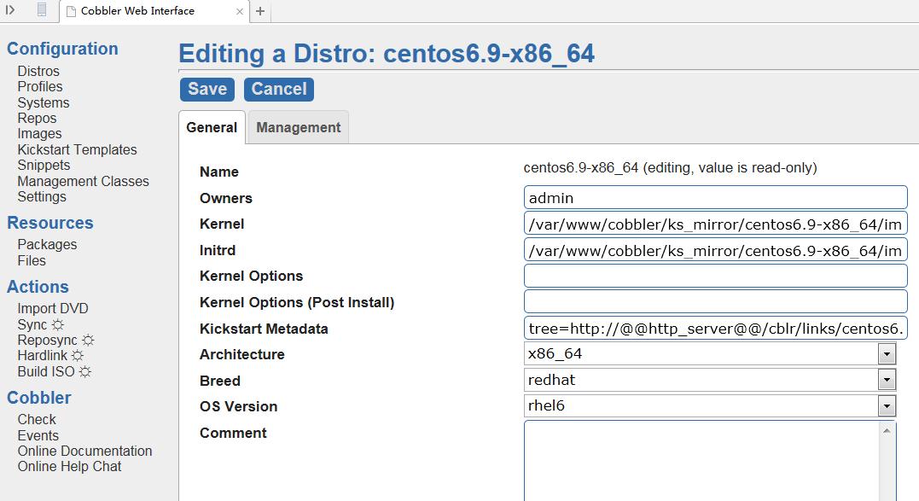
Task: Click the sidebar panel toggle icon
Action: pyautogui.click(x=11, y=10)
